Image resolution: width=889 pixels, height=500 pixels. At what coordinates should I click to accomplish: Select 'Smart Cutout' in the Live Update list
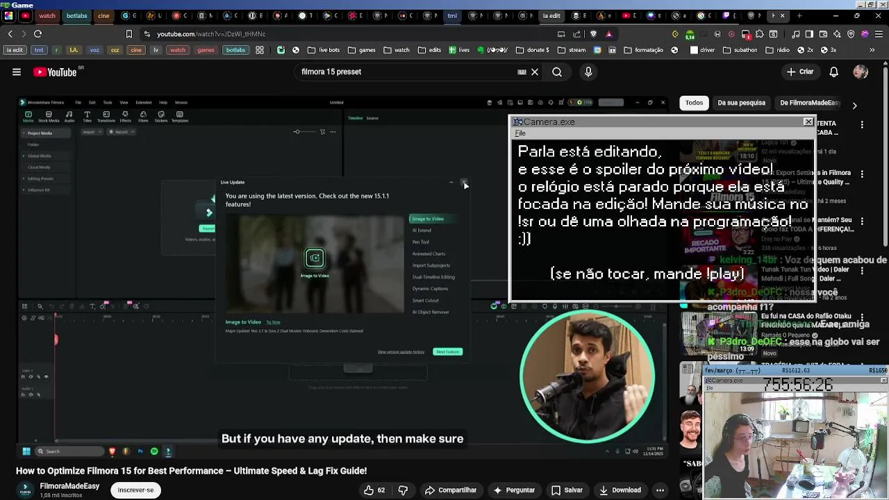point(425,301)
